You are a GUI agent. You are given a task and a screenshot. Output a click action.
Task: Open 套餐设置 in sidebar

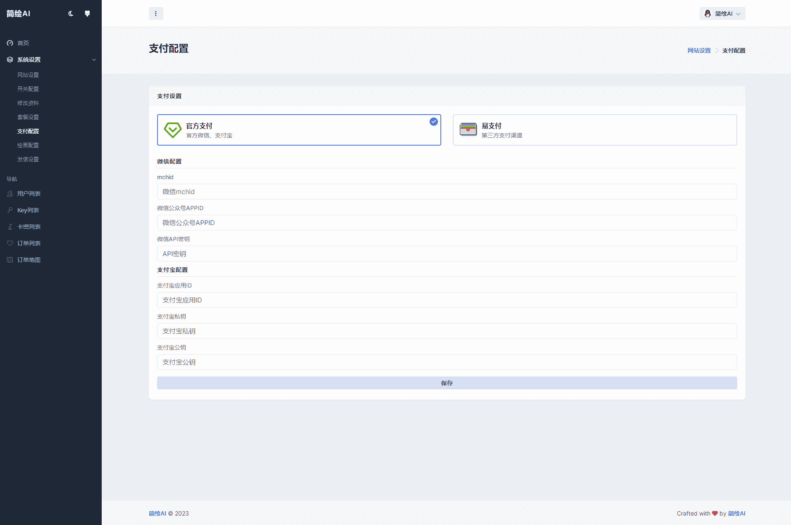(x=28, y=117)
